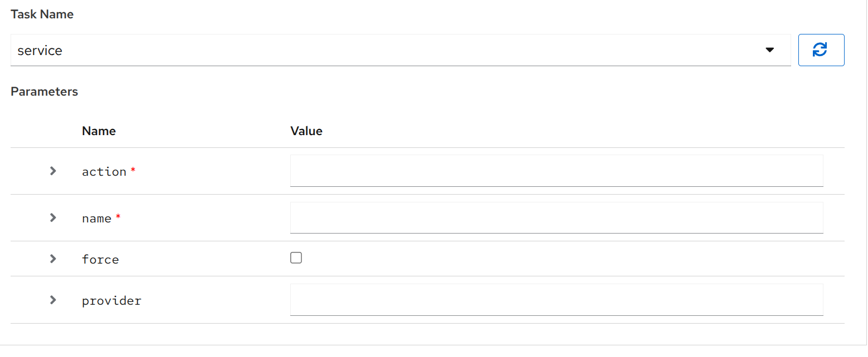Expand the action parameter row
868x357 pixels.
pyautogui.click(x=52, y=171)
